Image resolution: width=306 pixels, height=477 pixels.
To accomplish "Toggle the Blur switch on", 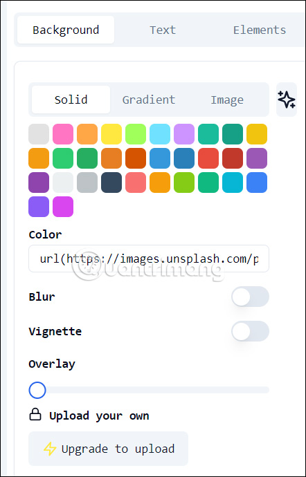I will (x=250, y=297).
